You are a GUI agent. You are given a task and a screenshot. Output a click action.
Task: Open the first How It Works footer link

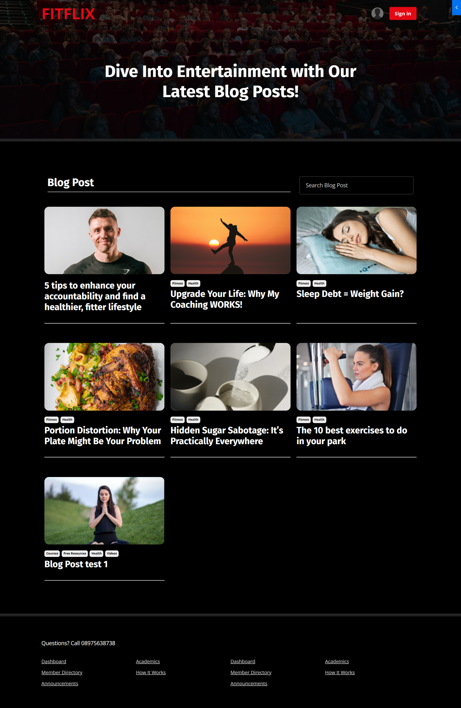[151, 672]
